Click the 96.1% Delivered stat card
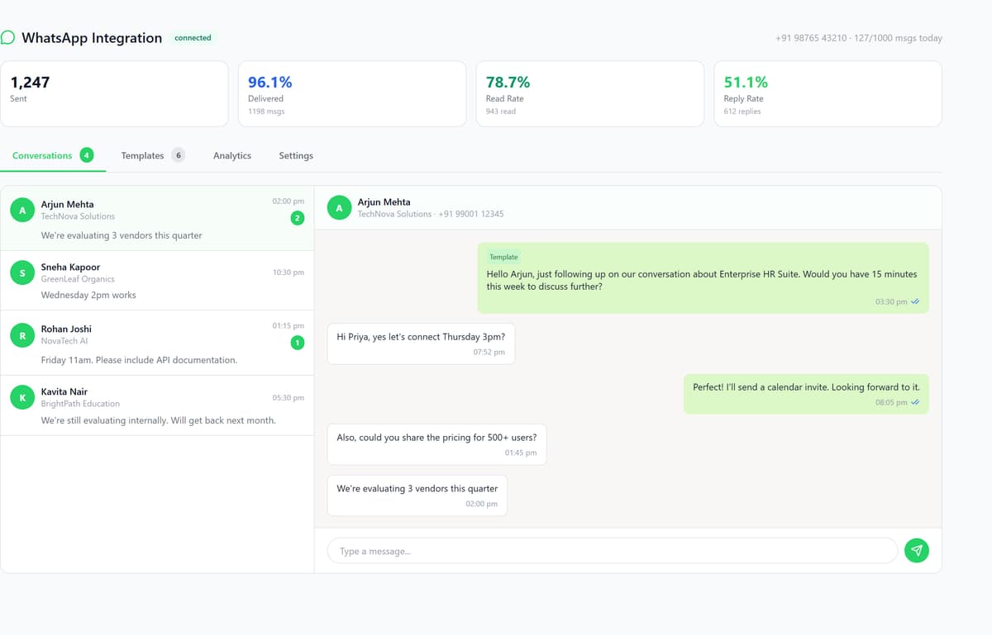This screenshot has height=635, width=992. (352, 93)
